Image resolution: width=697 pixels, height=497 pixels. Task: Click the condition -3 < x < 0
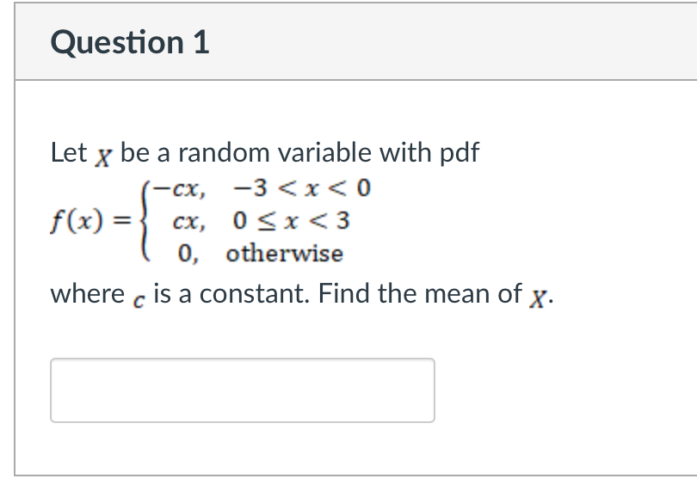305,188
